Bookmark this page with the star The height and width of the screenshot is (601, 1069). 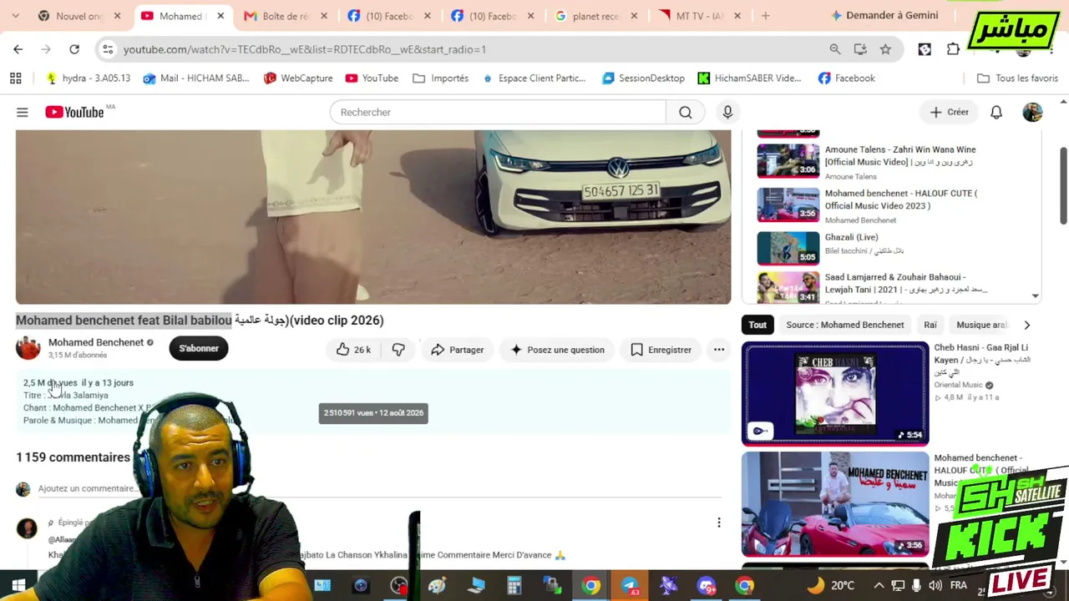[x=885, y=49]
